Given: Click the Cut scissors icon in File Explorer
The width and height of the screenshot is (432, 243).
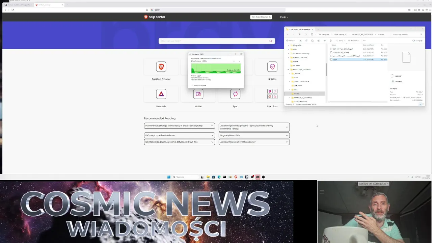Looking at the screenshot, I should click(x=300, y=40).
